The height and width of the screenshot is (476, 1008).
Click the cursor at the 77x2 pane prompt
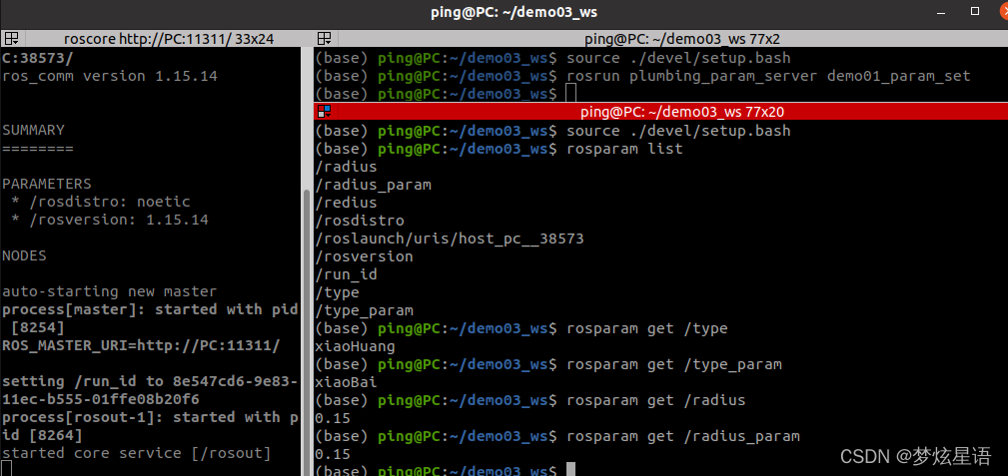(571, 94)
